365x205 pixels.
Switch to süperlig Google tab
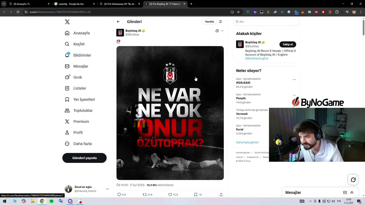[74, 4]
